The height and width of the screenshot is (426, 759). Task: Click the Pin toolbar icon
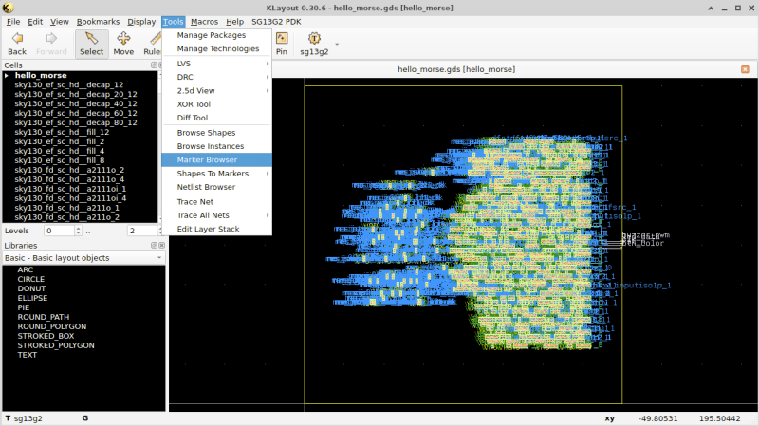tap(281, 44)
